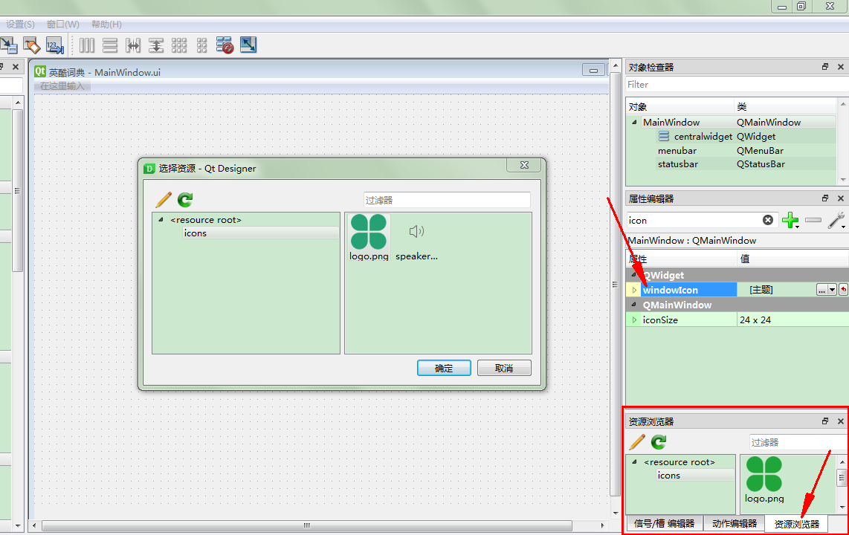Apply form layout from the toolbar
849x535 pixels.
202,45
